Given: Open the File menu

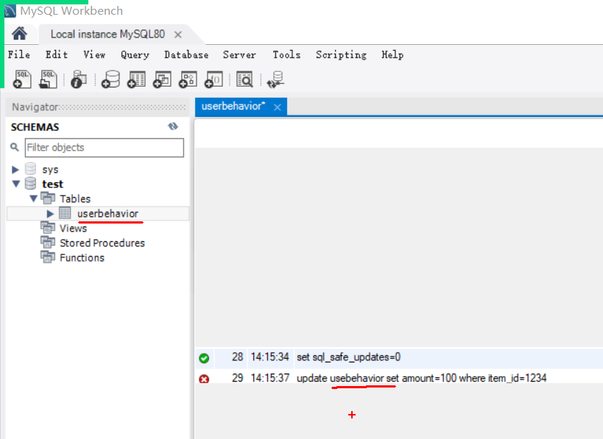Looking at the screenshot, I should click(x=19, y=55).
